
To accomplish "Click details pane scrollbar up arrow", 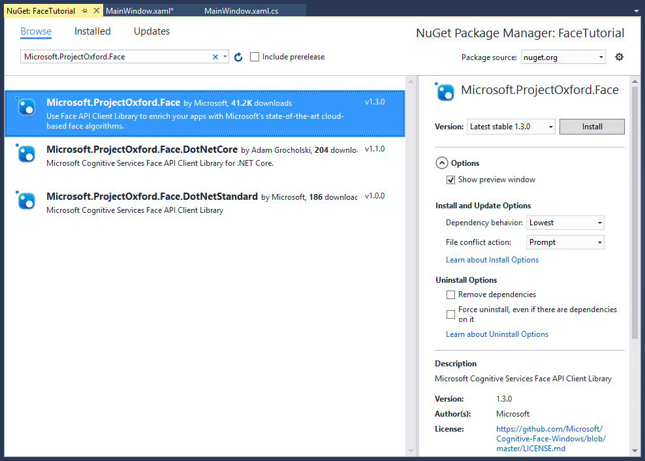I will coord(635,82).
